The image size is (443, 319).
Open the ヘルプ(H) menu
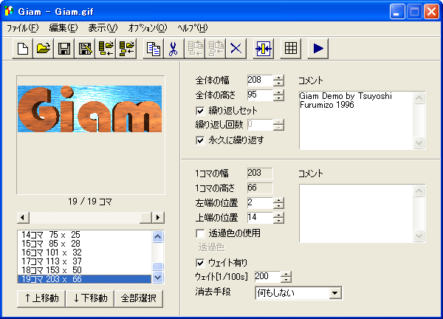coord(193,28)
